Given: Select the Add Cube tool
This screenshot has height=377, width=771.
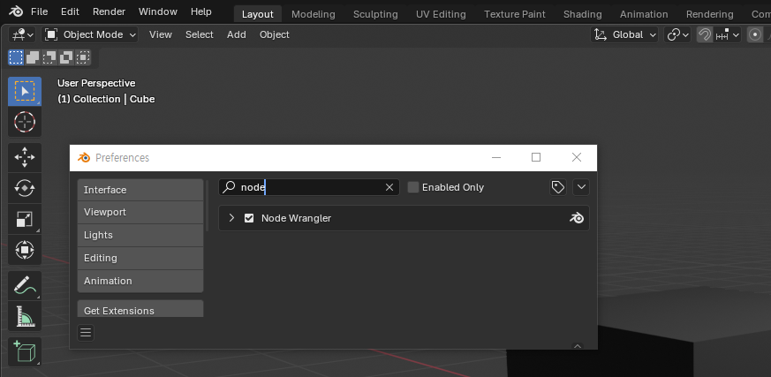Looking at the screenshot, I should [25, 351].
